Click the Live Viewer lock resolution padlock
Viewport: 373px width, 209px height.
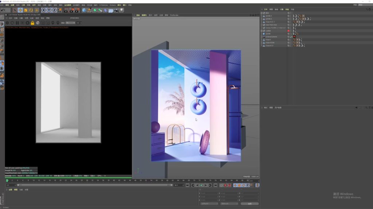(32, 23)
